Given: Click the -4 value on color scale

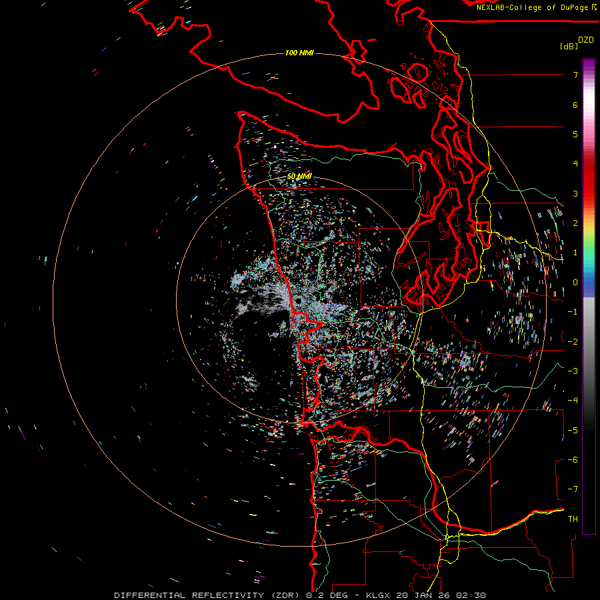Looking at the screenshot, I should tap(573, 401).
